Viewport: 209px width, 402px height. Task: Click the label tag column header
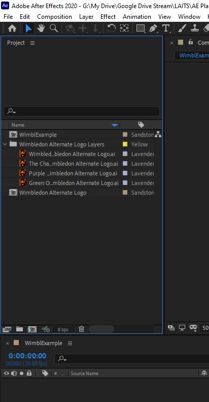click(x=141, y=125)
